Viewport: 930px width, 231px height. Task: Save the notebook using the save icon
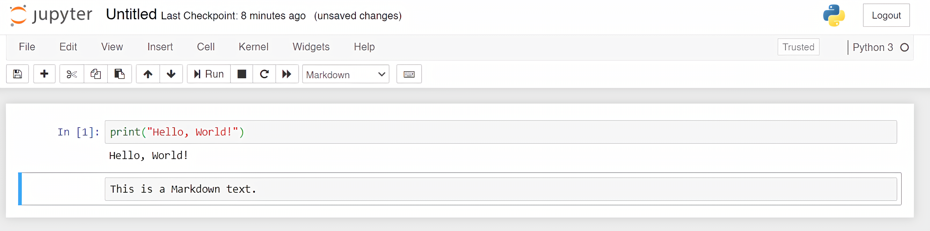[17, 74]
